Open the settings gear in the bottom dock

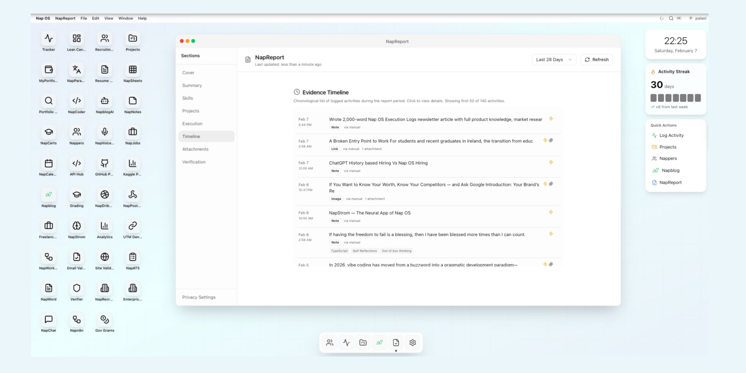(x=412, y=342)
